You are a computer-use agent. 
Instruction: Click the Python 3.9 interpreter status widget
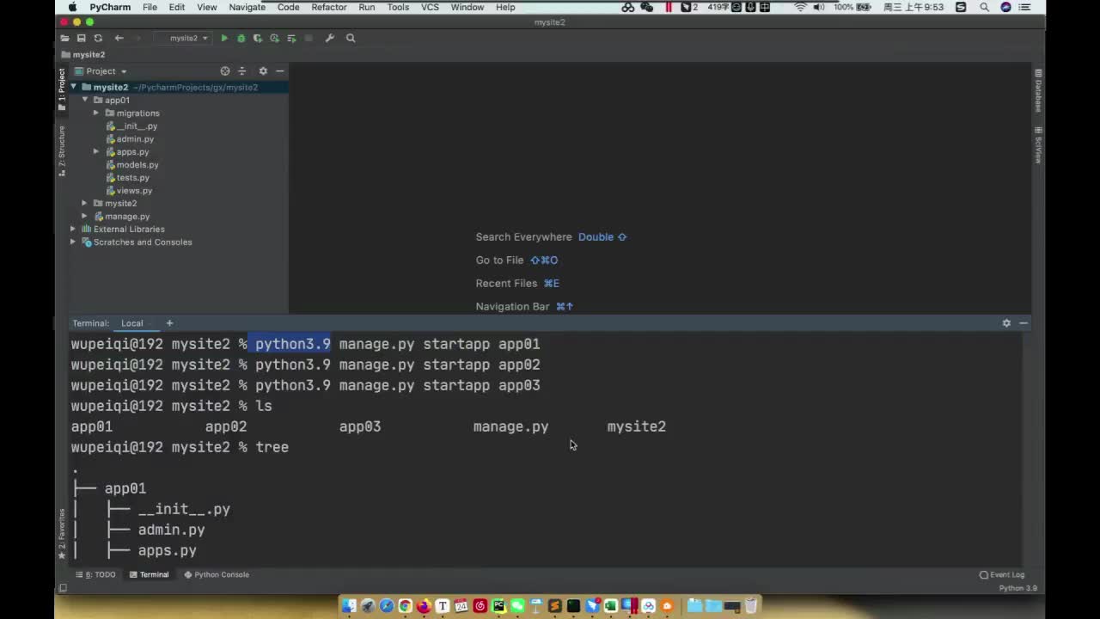click(x=1017, y=588)
